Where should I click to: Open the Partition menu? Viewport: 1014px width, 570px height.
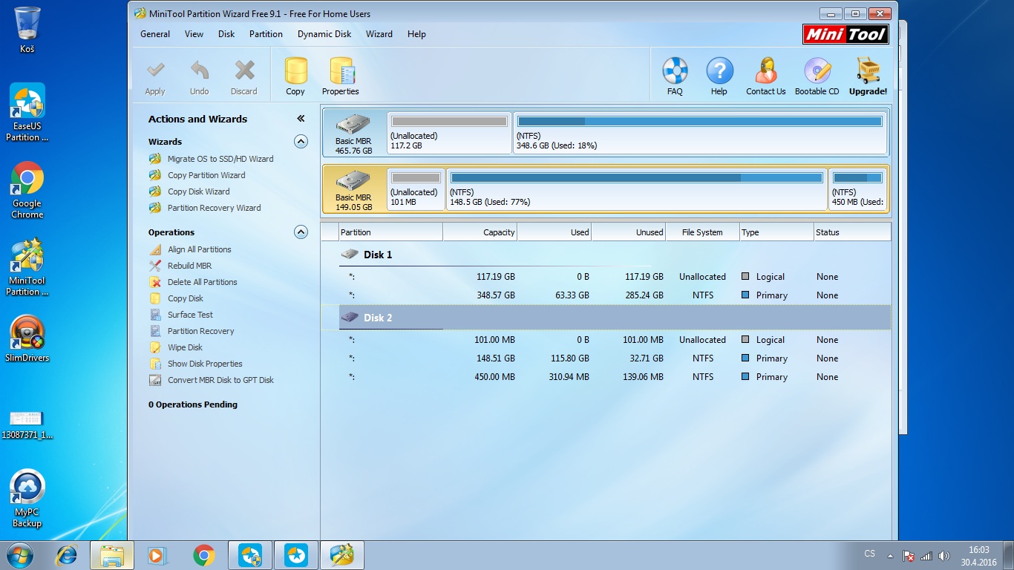266,34
